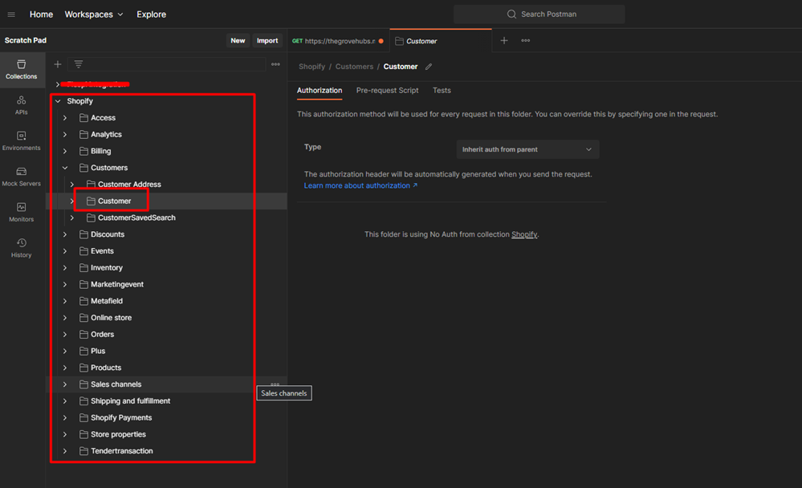Expand the Tendertransaction folder chevron

click(x=65, y=451)
